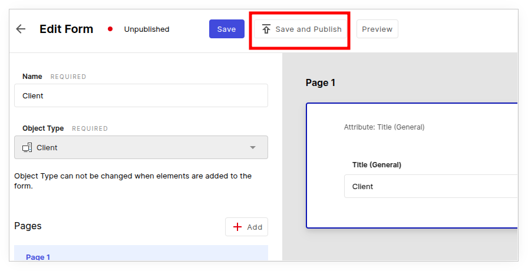This screenshot has height=271, width=528.
Task: Select Page 1 in the Pages list
Action: click(38, 257)
